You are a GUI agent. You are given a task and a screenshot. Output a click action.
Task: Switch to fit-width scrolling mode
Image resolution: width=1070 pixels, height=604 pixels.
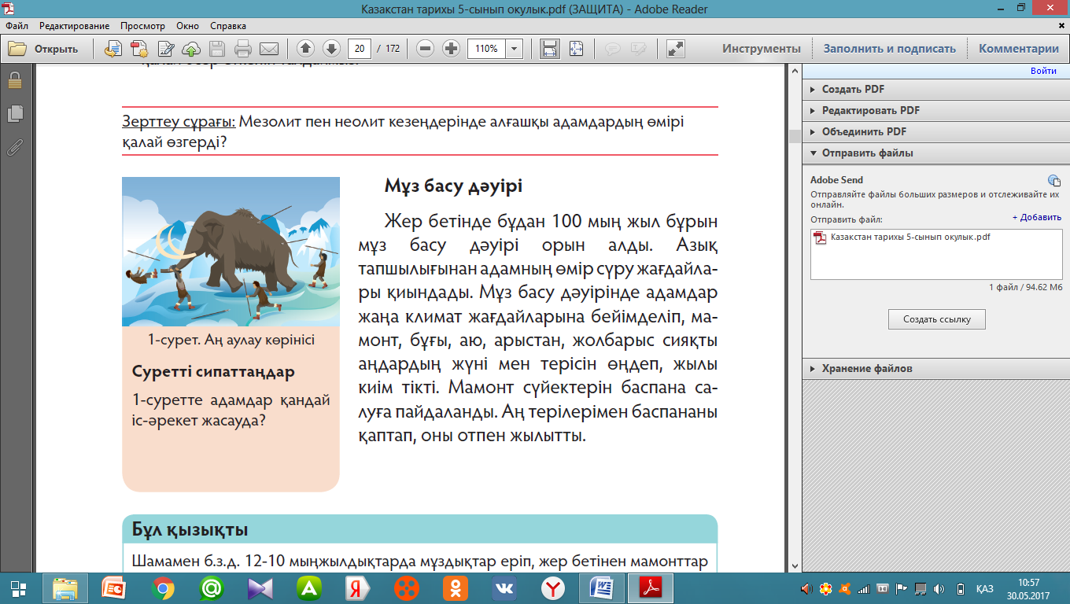(x=550, y=49)
